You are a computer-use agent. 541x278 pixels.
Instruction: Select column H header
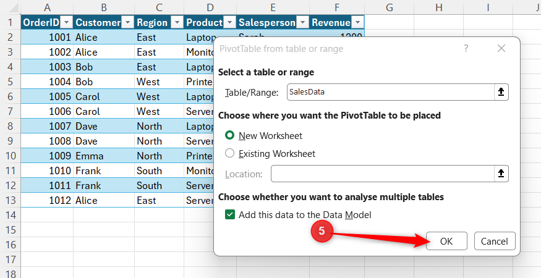click(438, 7)
